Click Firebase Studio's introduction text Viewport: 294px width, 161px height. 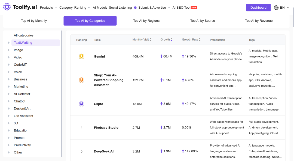pos(227,127)
